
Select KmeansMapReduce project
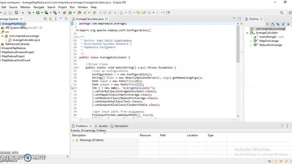click(14, 48)
